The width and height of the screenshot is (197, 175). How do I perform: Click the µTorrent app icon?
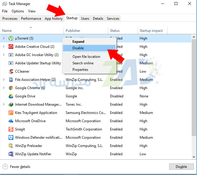tap(11, 38)
